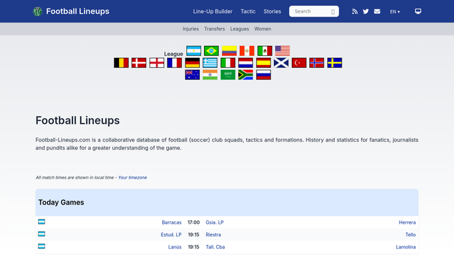Select the Turkey flag league
The height and width of the screenshot is (255, 454).
299,62
